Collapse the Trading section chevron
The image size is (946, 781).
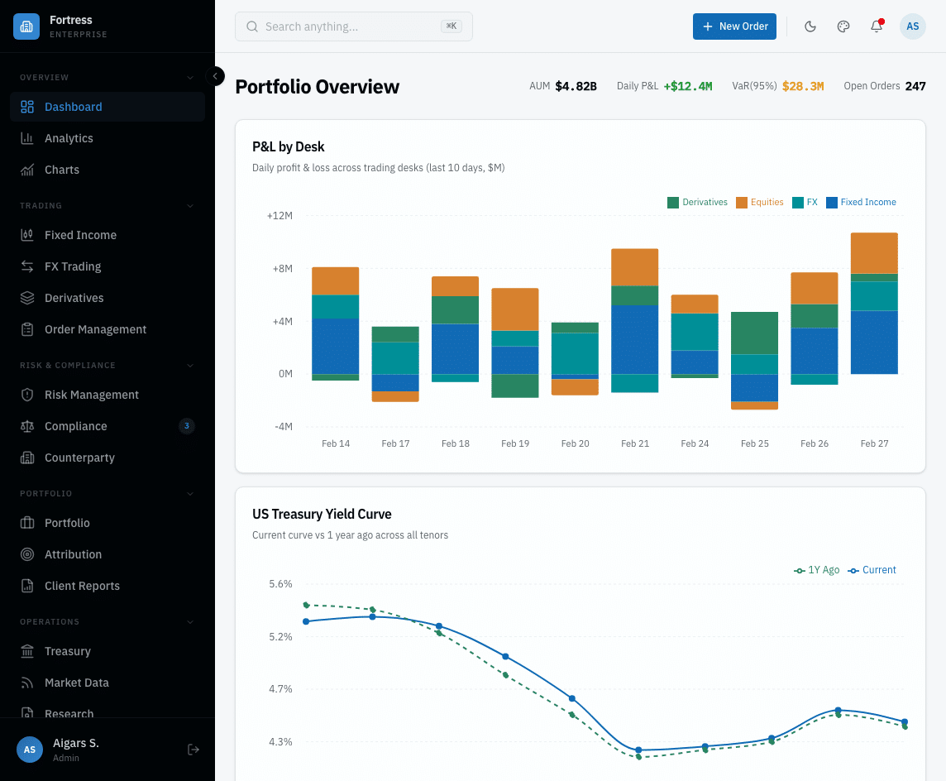tap(191, 205)
